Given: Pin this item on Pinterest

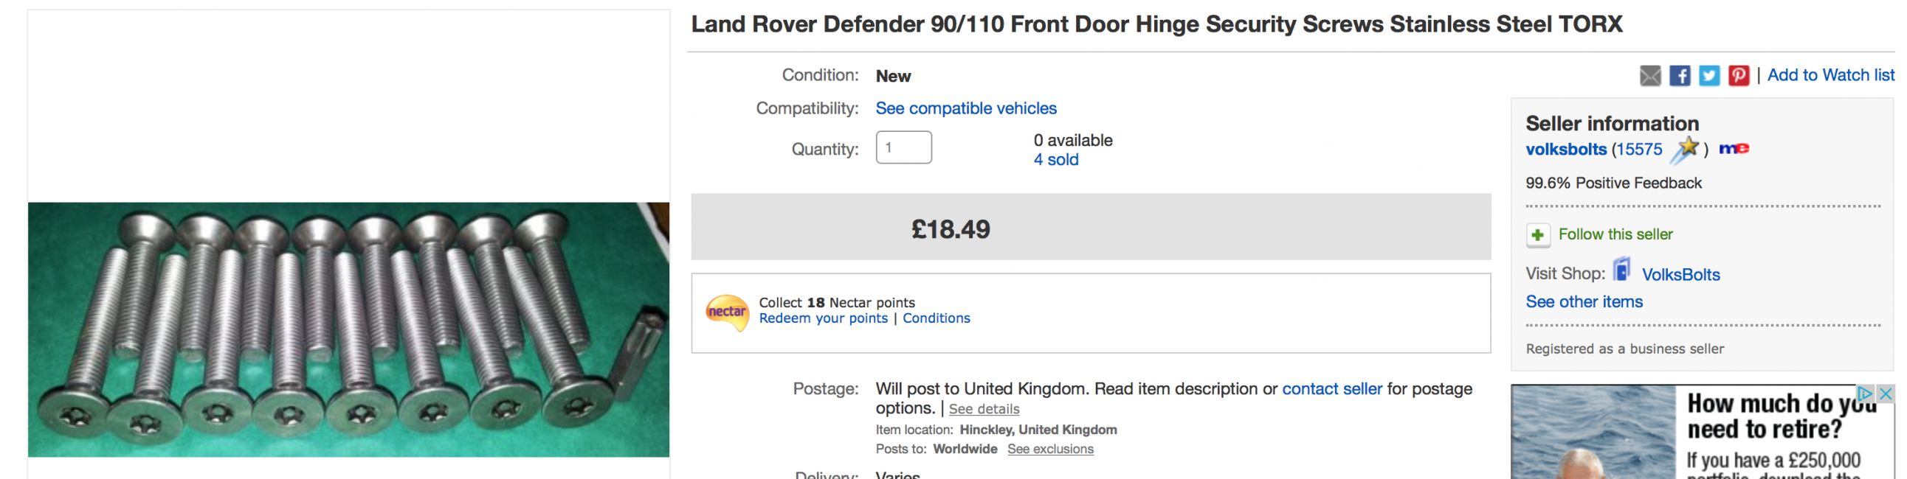Looking at the screenshot, I should pos(1738,75).
